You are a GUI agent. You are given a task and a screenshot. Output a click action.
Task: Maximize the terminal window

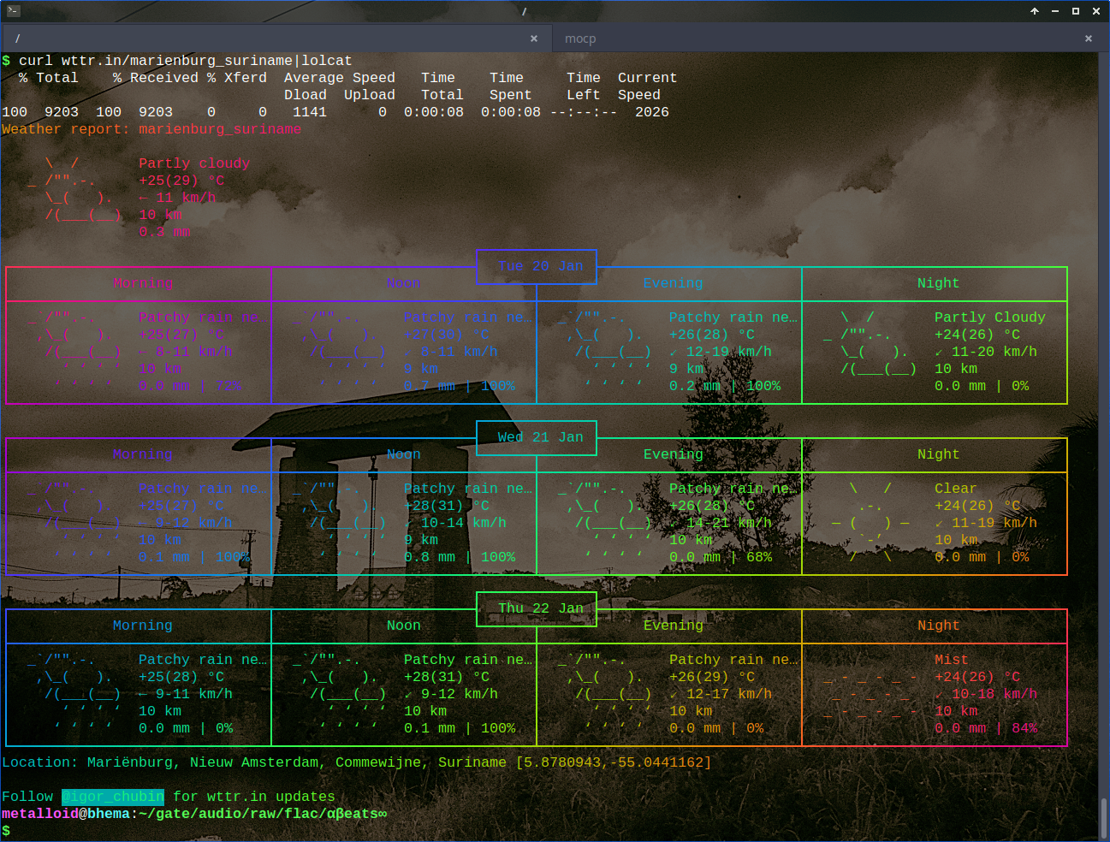click(x=1075, y=11)
